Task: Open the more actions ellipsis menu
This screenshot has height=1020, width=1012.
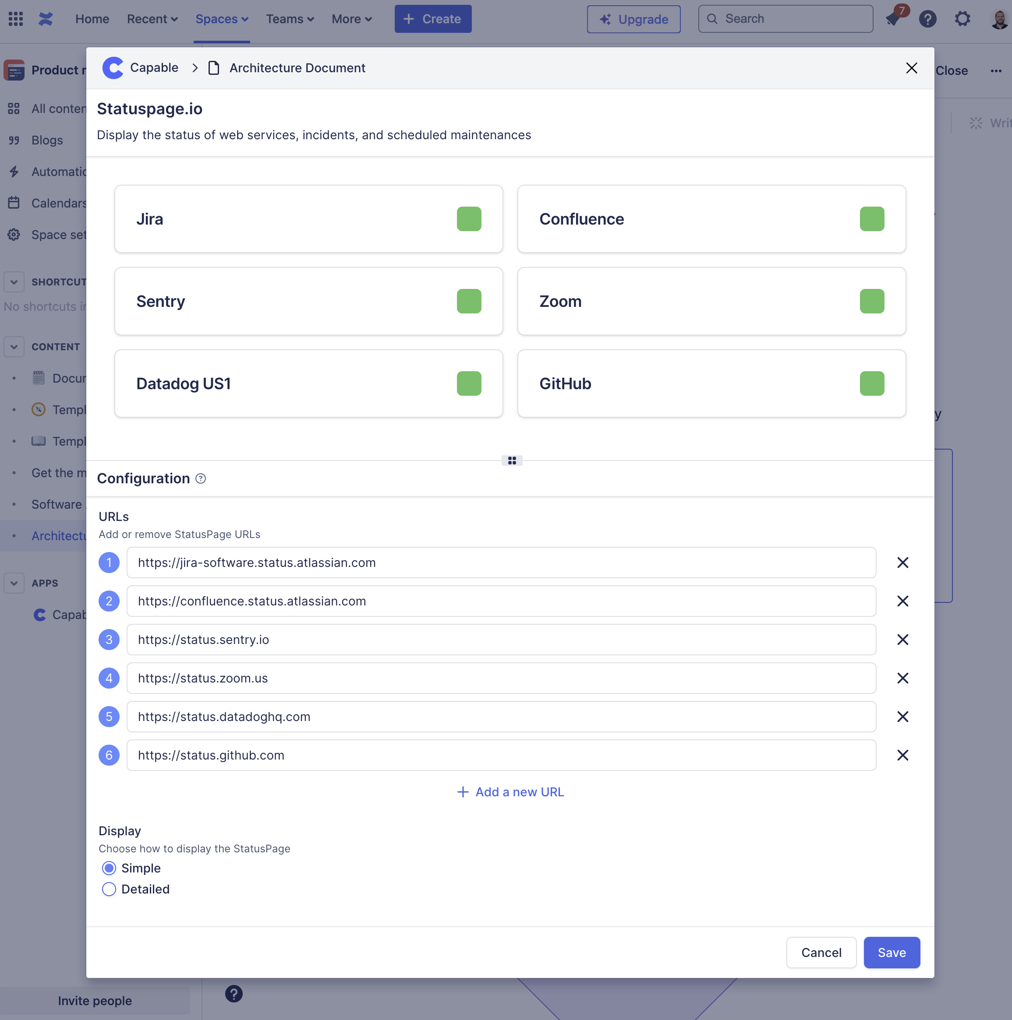Action: click(x=996, y=71)
